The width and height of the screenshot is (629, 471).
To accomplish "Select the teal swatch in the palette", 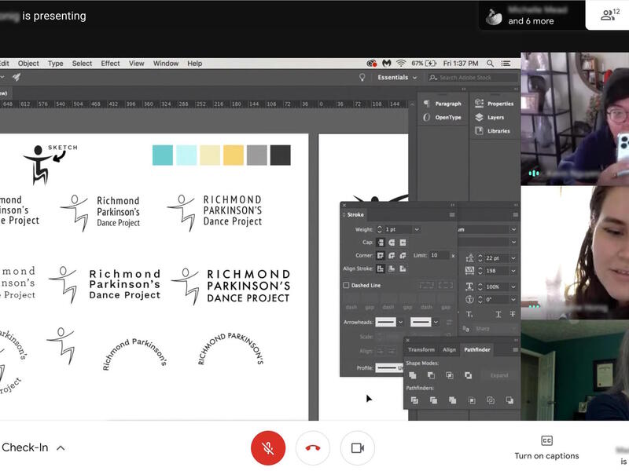I will 163,154.
